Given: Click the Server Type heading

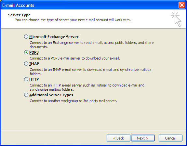Looking at the screenshot, I should tap(19, 15).
